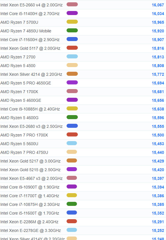This screenshot has width=166, height=240.
Task: Click the pink swatch for Xeon E5-2660 v4
Action: click(x=72, y=4)
